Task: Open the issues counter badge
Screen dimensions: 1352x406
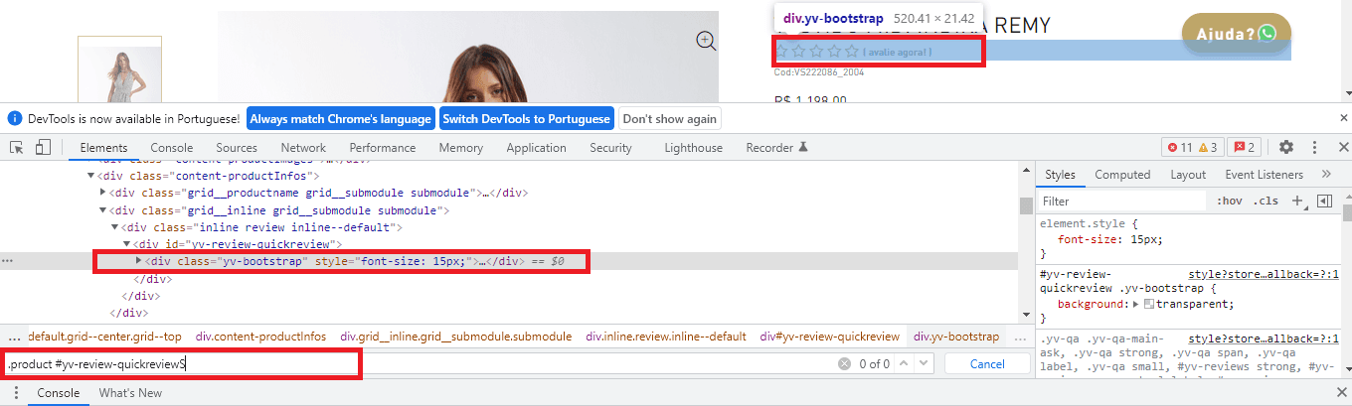Action: pyautogui.click(x=1245, y=148)
